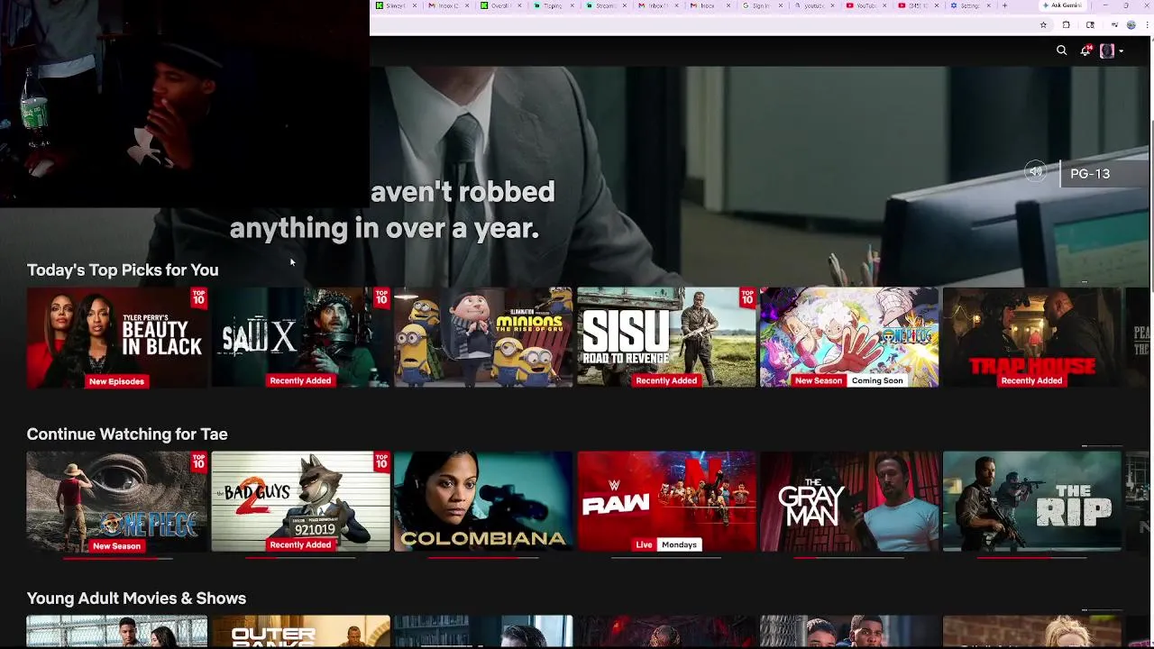This screenshot has width=1154, height=649.
Task: Open the Chrome three-dot menu
Action: tap(1145, 25)
